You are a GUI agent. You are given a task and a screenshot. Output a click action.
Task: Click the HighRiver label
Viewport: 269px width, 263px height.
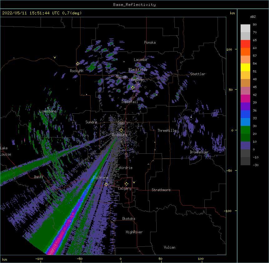[134, 232]
